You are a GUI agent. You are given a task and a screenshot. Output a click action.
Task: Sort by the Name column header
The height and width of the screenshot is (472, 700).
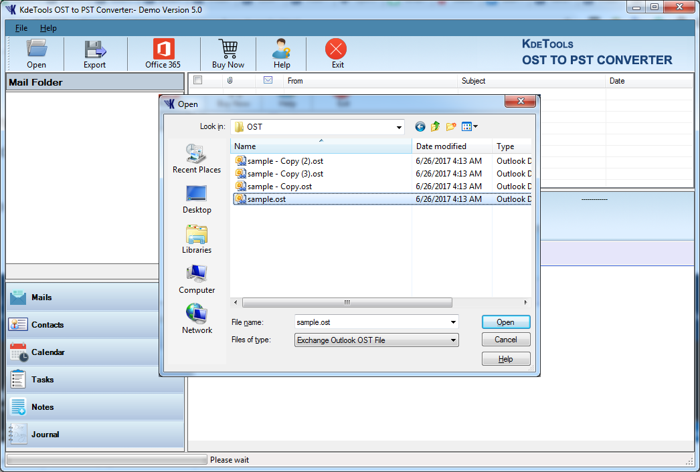pos(321,146)
